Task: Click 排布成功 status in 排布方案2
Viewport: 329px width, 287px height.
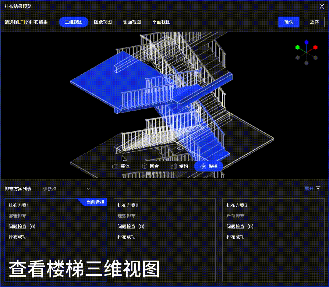Action: (126, 237)
